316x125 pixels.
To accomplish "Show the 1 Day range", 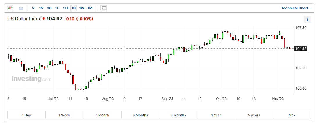I will [x=26, y=115].
